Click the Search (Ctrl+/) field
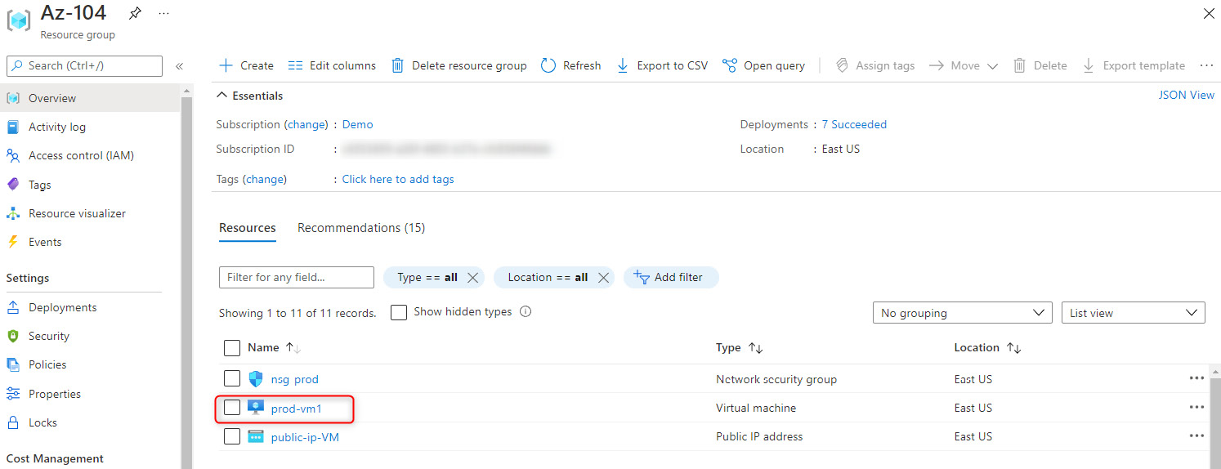1221x469 pixels. [x=84, y=66]
